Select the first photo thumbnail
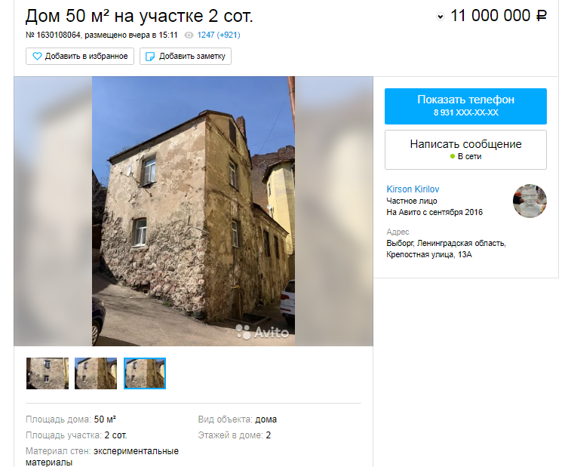The width and height of the screenshot is (571, 467). click(48, 373)
